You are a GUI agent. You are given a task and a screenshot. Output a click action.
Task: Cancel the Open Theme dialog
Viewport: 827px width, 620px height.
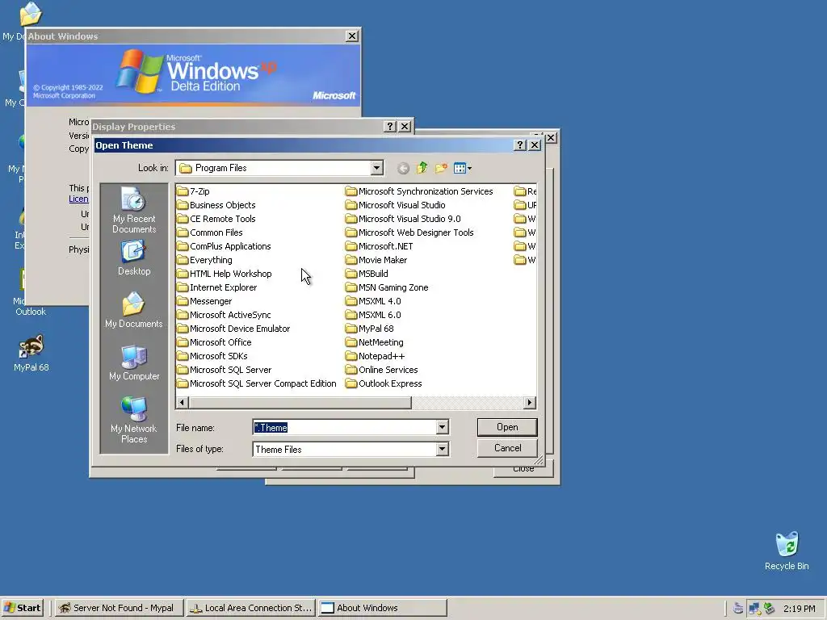(x=507, y=448)
